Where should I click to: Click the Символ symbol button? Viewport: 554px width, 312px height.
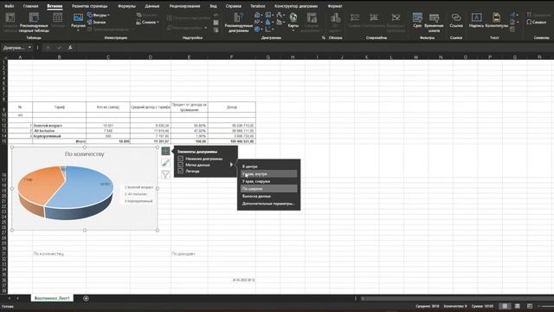click(537, 22)
